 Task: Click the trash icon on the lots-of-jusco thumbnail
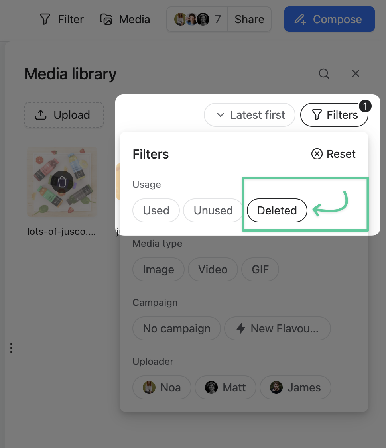[x=62, y=182]
